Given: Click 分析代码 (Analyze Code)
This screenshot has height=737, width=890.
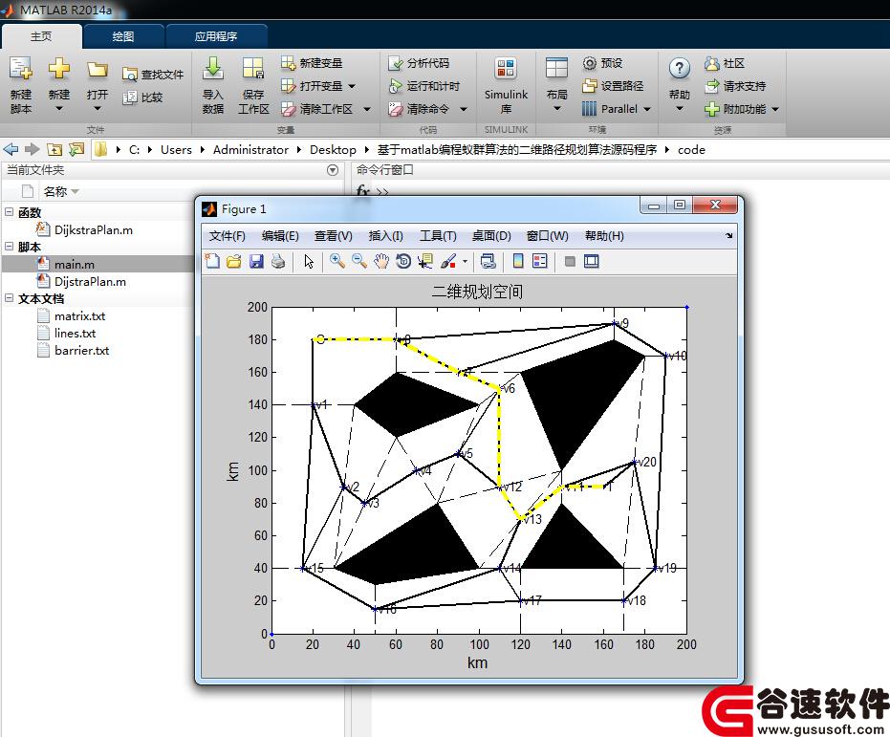Looking at the screenshot, I should 419,63.
